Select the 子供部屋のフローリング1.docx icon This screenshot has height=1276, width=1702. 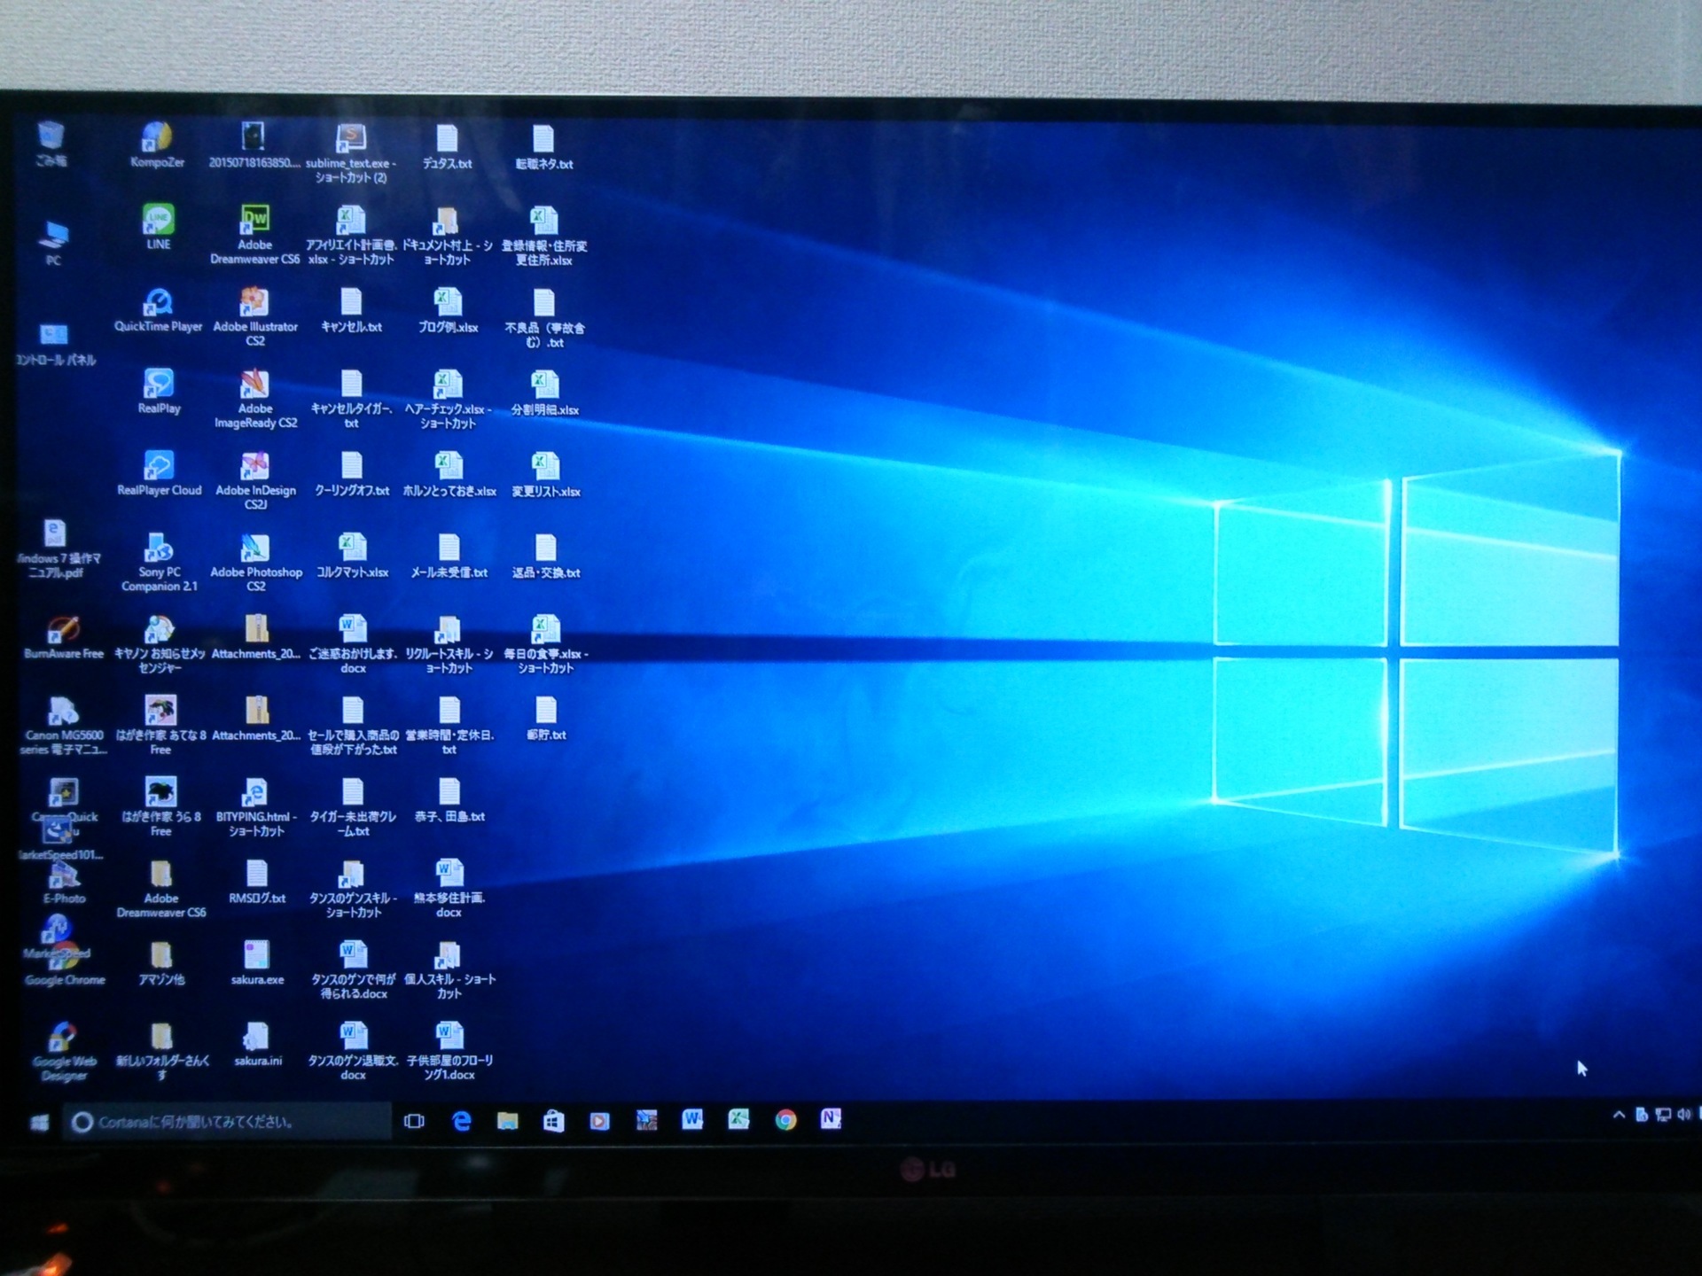[x=449, y=1051]
